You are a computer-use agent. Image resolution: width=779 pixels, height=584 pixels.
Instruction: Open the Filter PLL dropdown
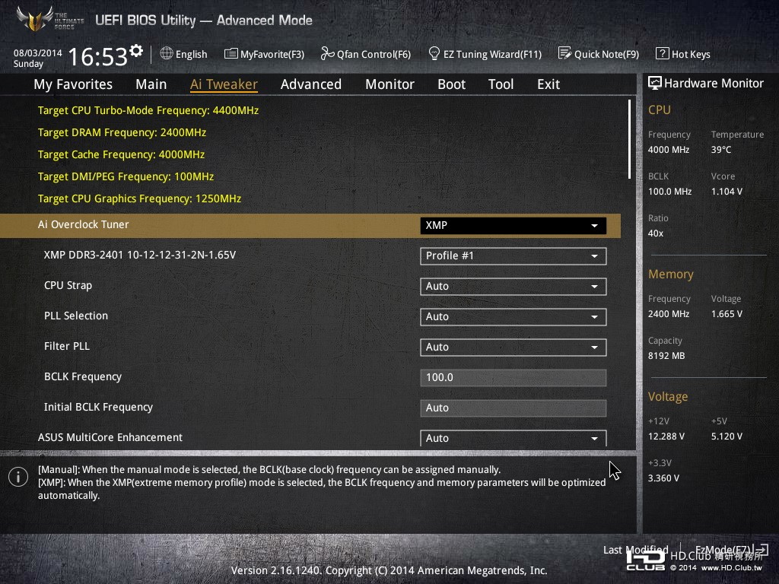tap(514, 347)
